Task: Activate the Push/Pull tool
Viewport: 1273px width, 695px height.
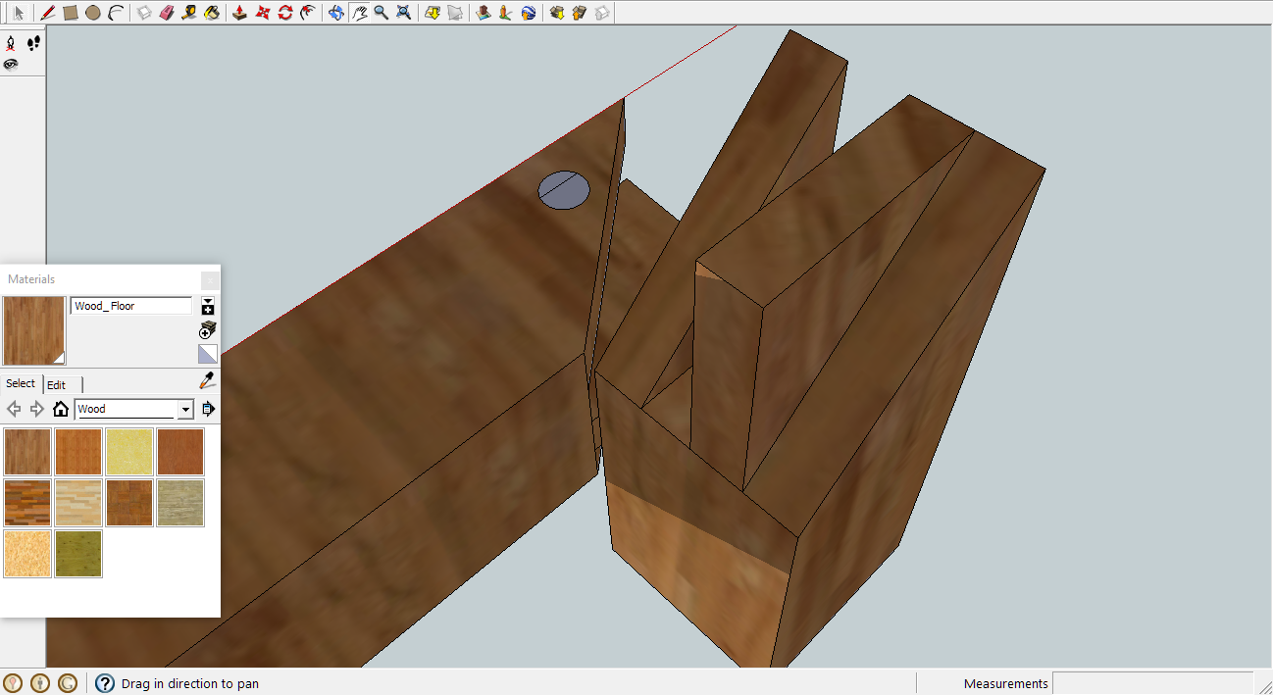Action: (x=239, y=13)
